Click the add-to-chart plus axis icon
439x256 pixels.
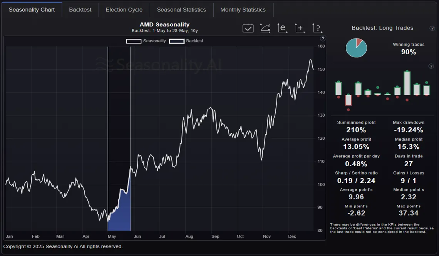tap(300, 28)
